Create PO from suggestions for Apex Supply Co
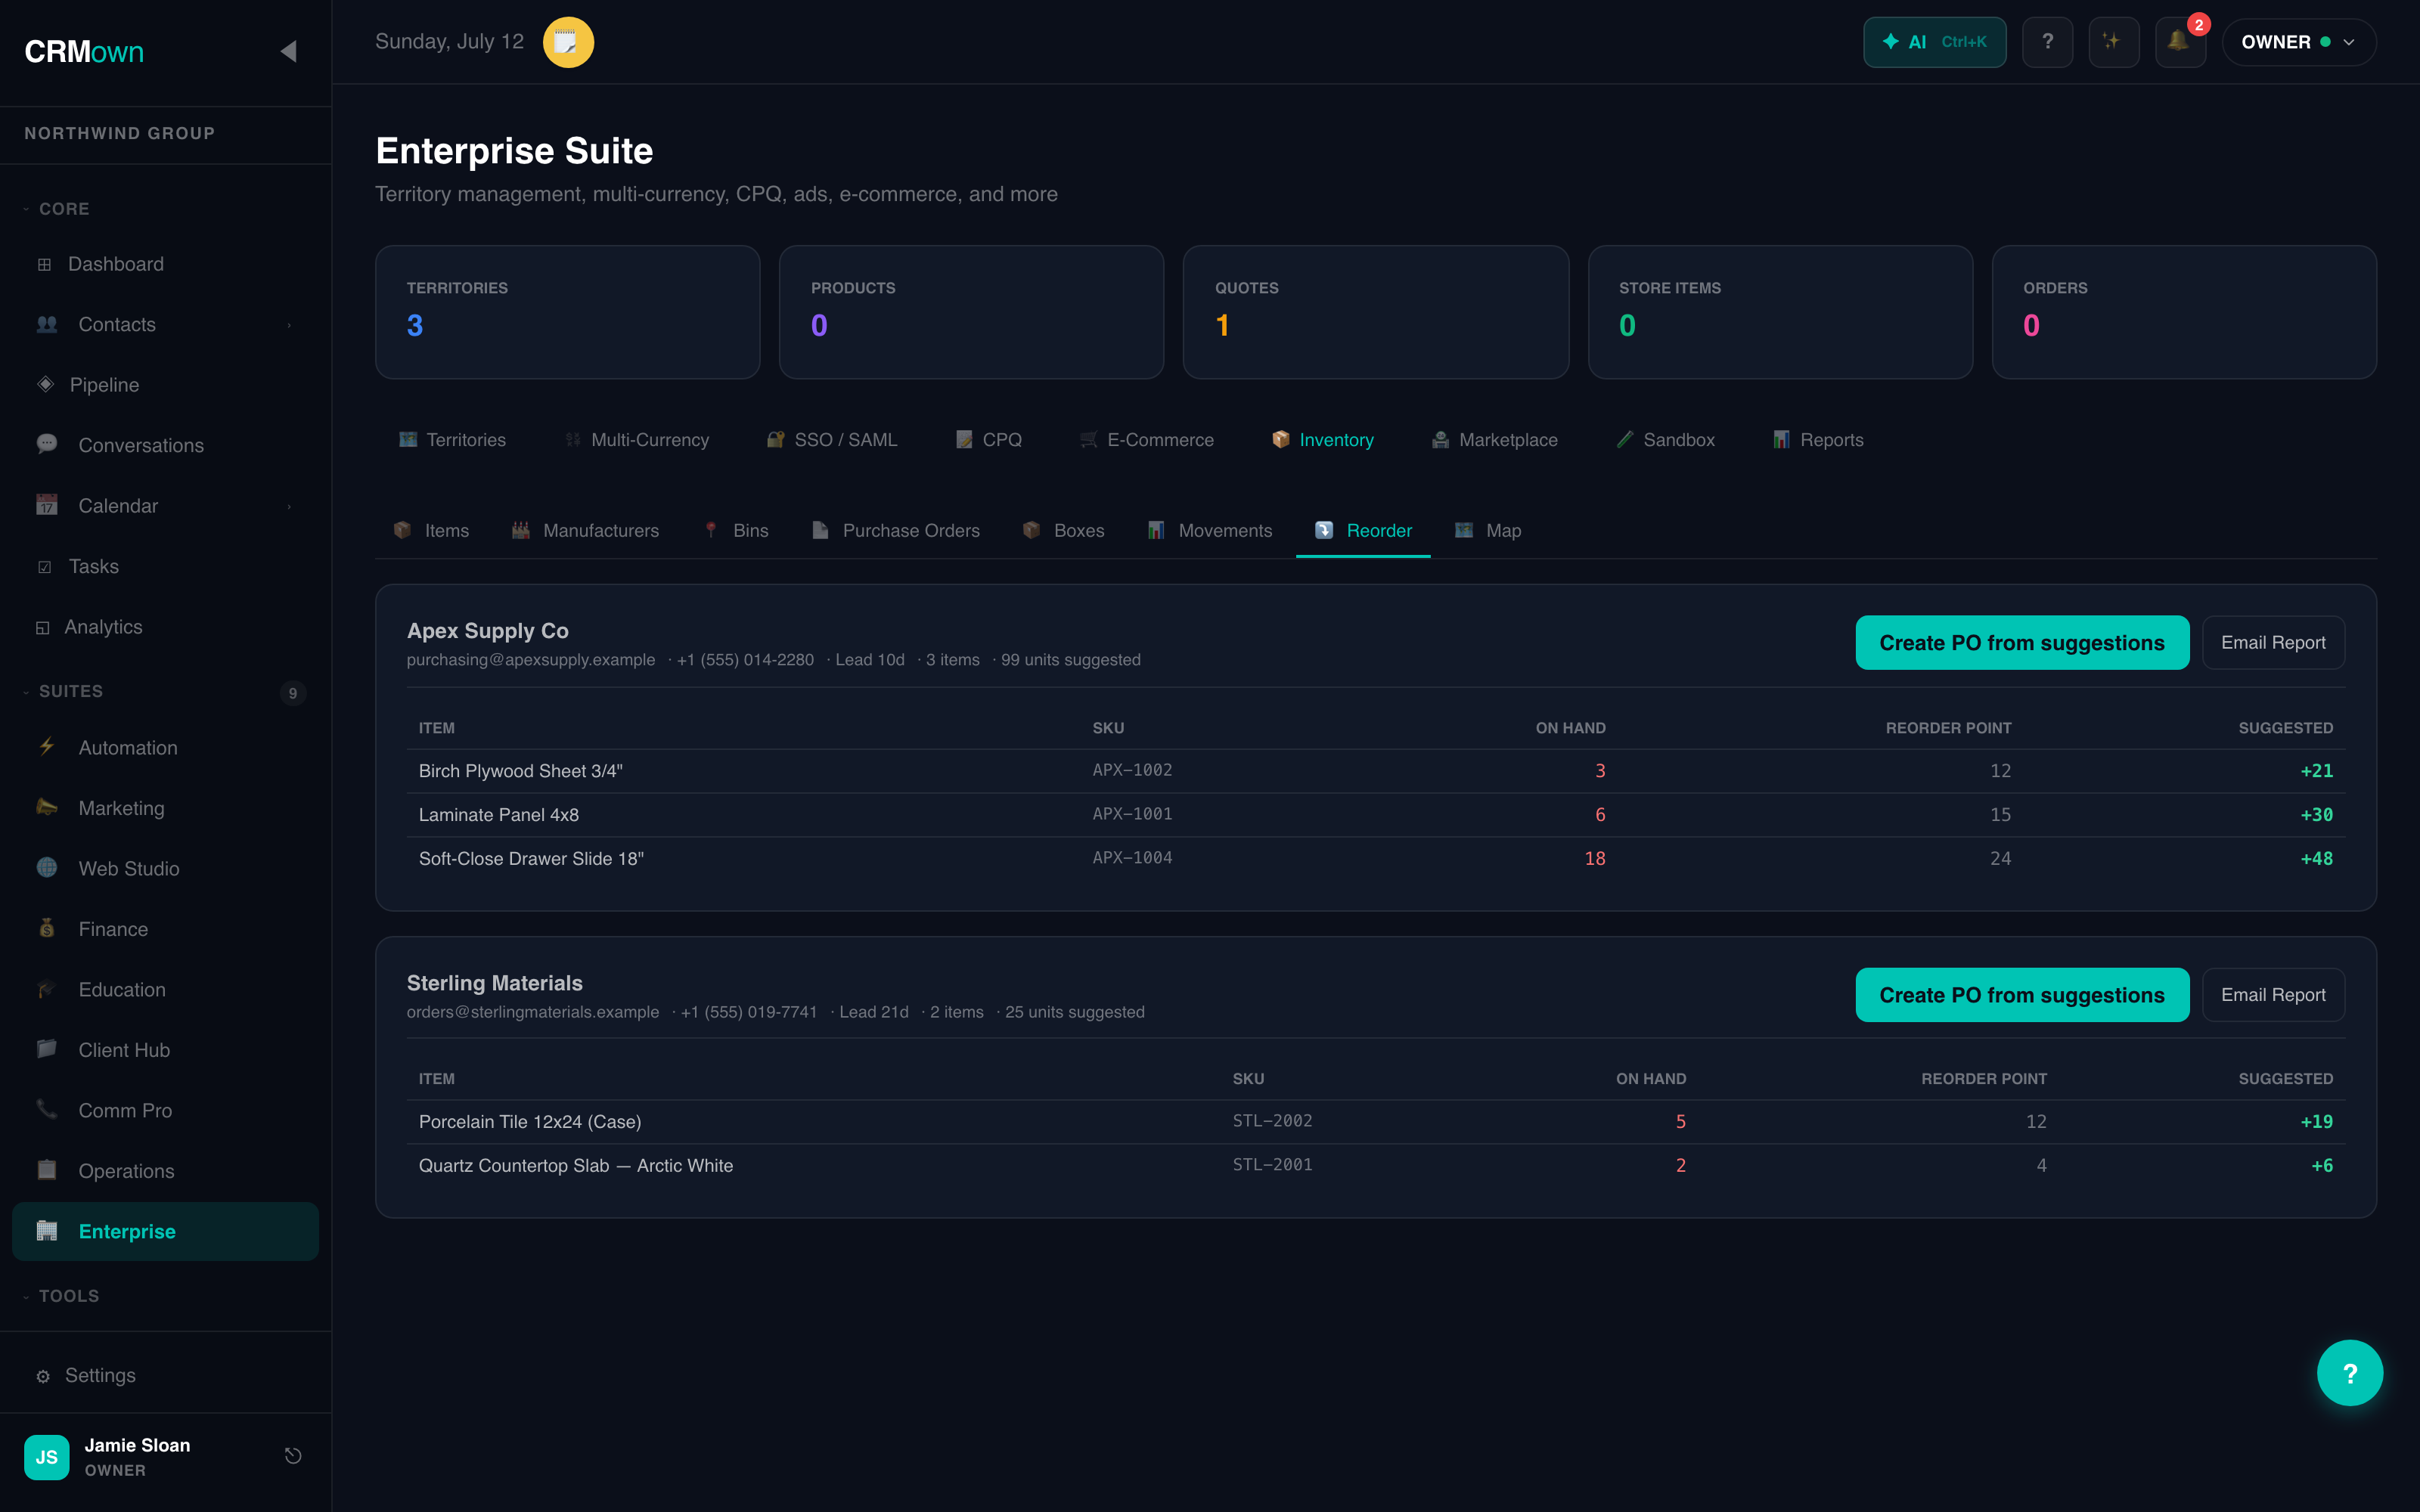This screenshot has width=2420, height=1512. 2022,643
